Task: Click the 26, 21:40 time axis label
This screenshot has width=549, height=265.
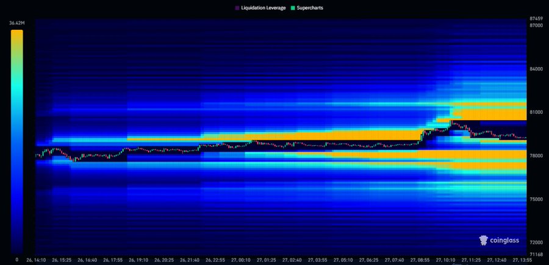Action: 190,260
